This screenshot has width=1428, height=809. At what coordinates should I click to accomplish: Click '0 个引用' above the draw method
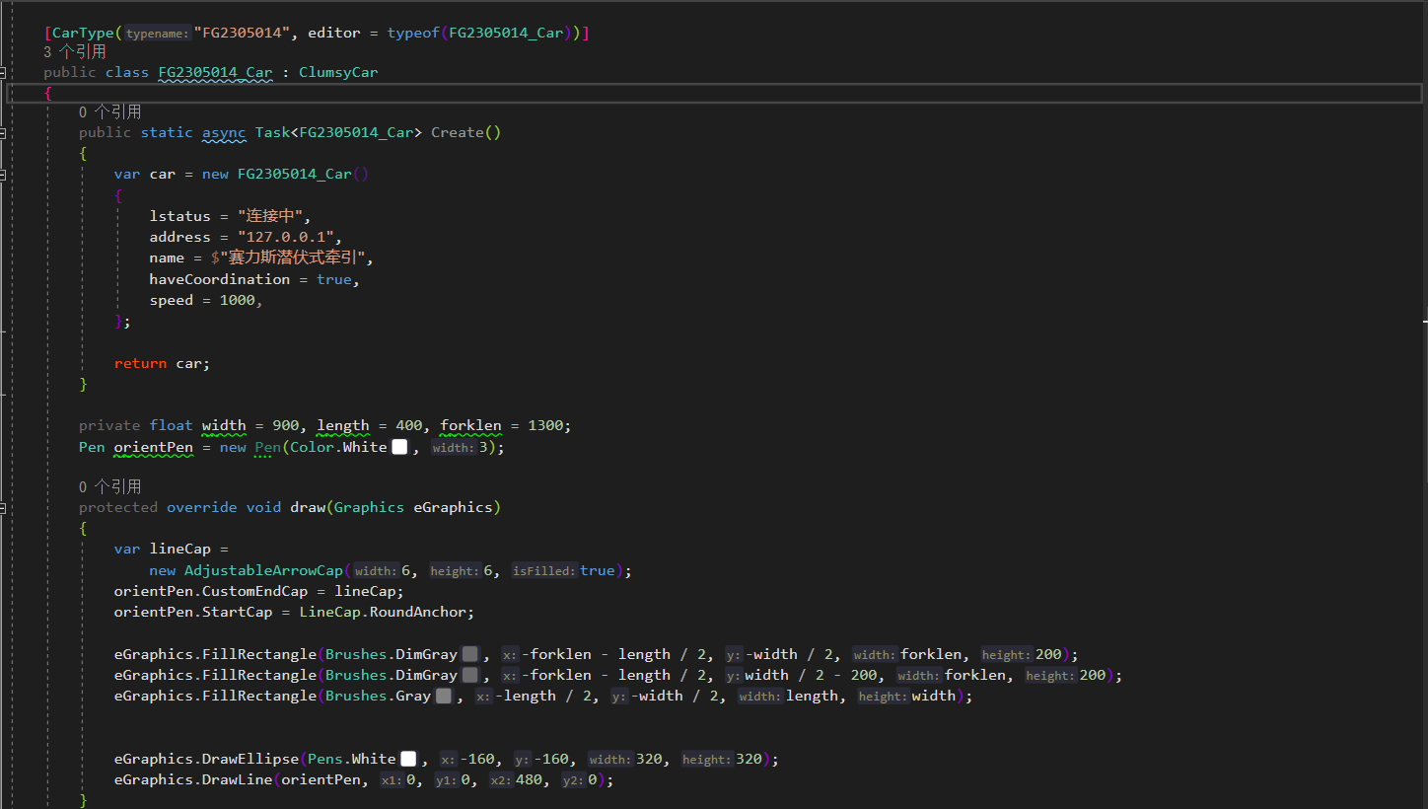point(109,486)
